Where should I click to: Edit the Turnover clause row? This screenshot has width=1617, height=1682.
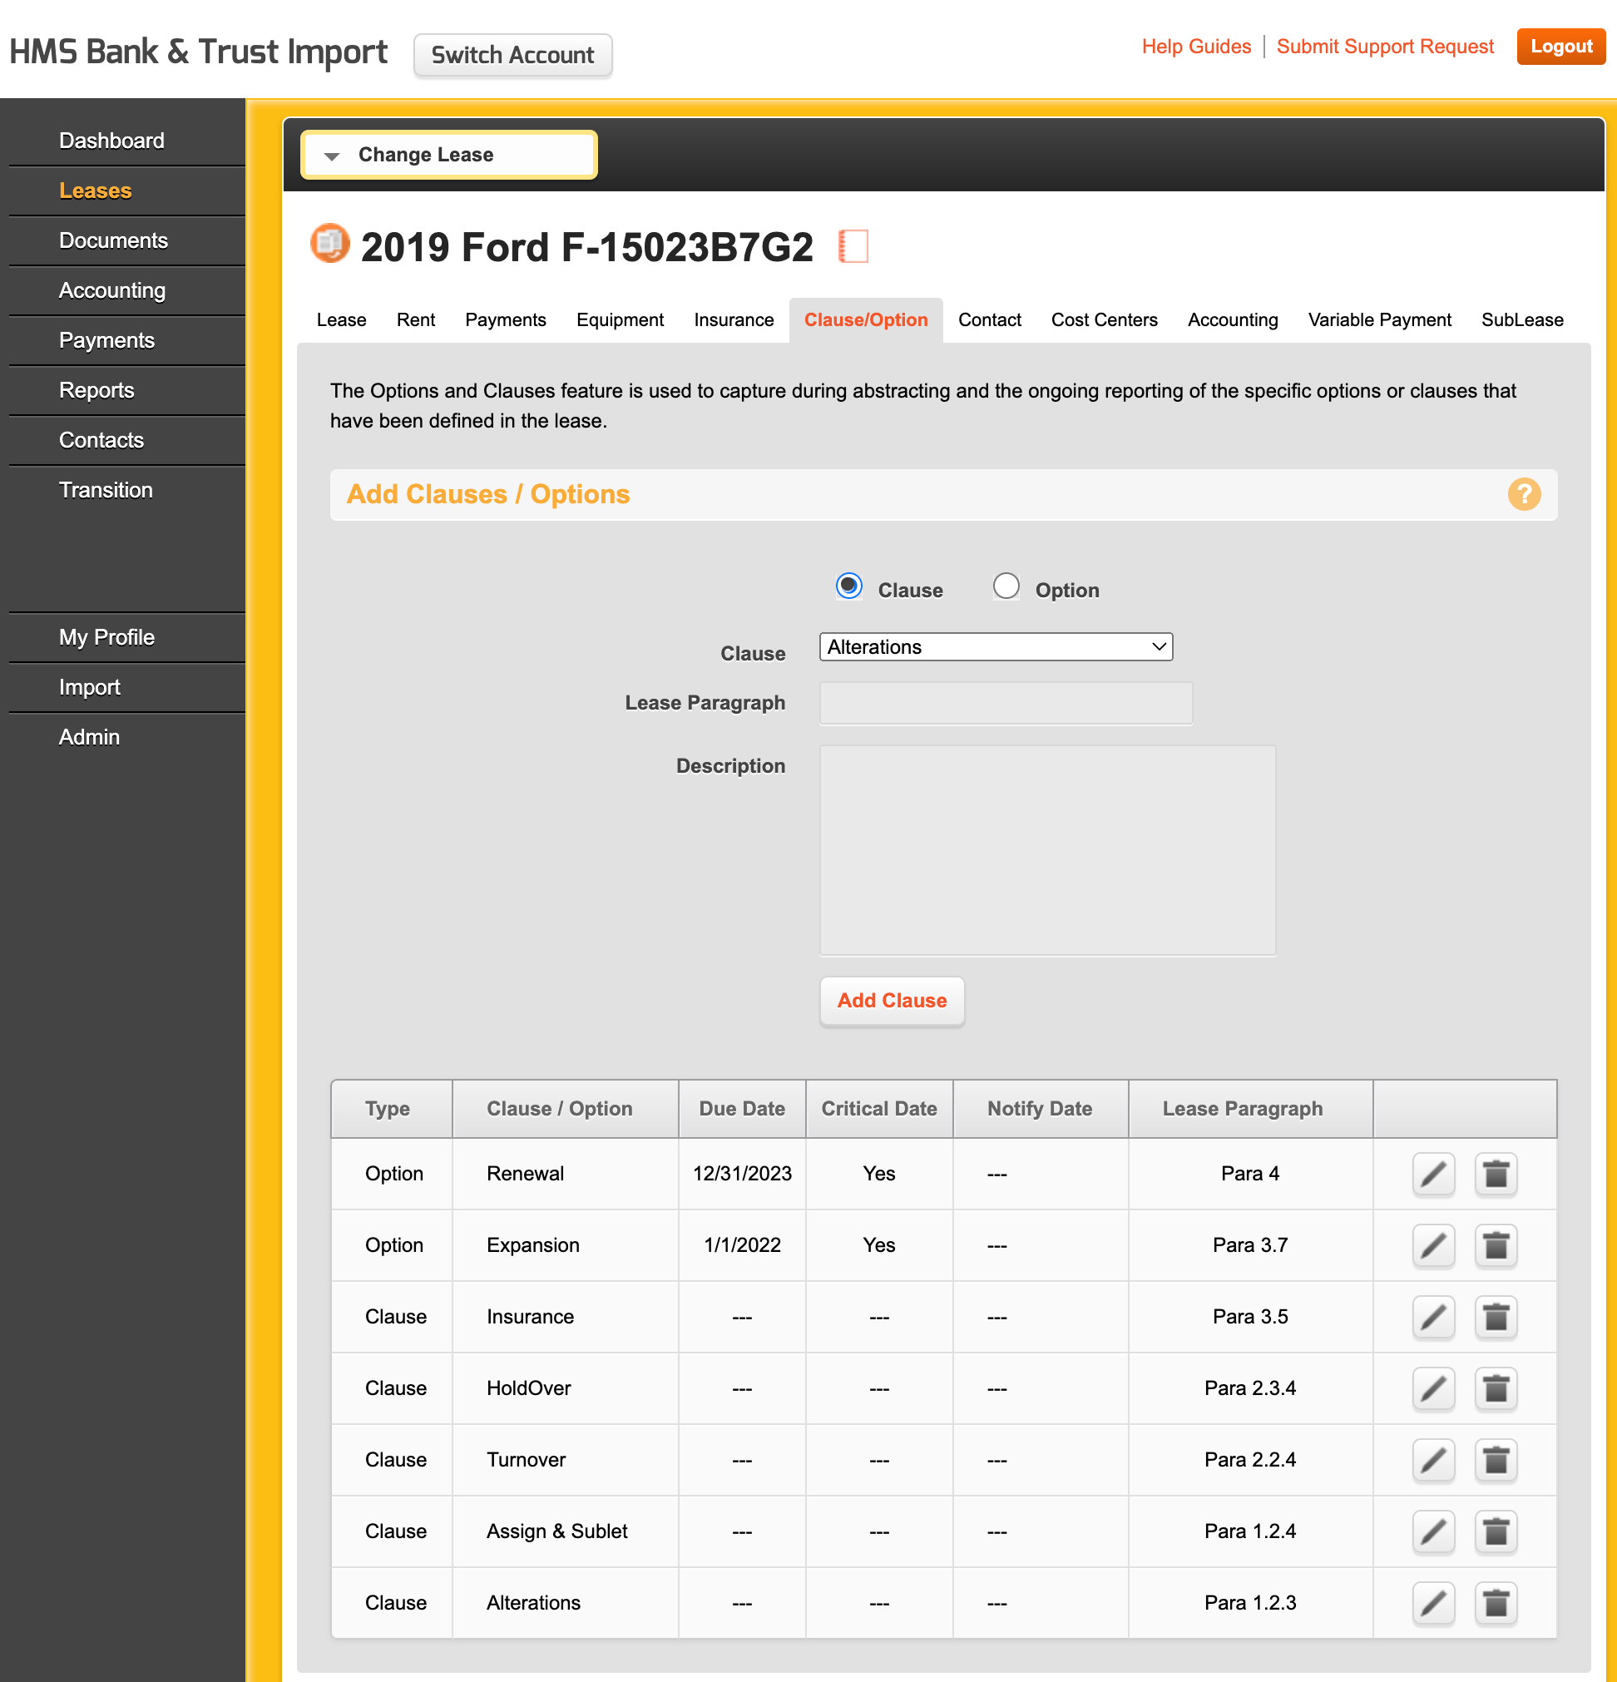tap(1432, 1460)
